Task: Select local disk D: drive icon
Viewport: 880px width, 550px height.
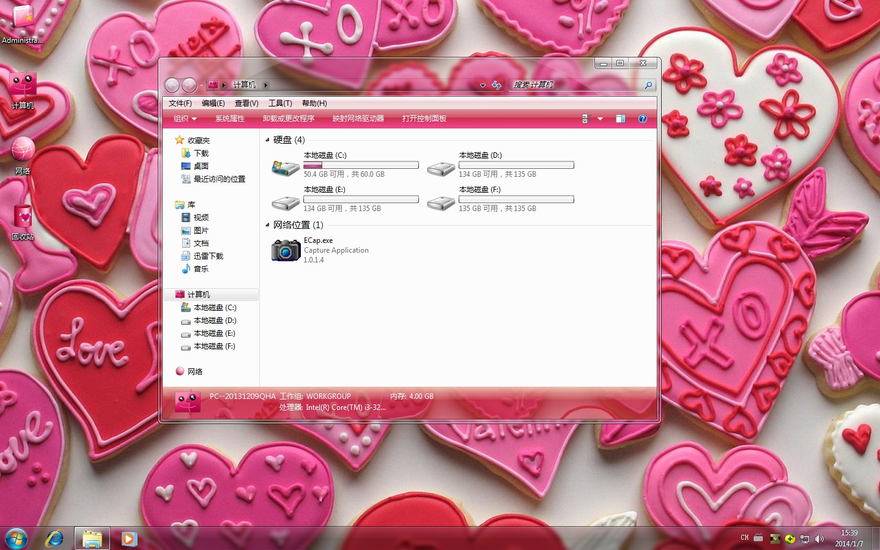Action: click(440, 168)
